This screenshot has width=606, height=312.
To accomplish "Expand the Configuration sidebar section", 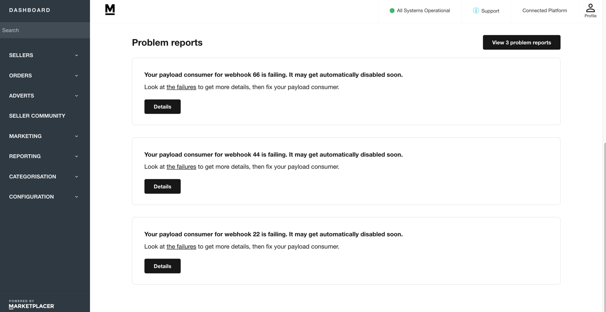I will [x=45, y=197].
